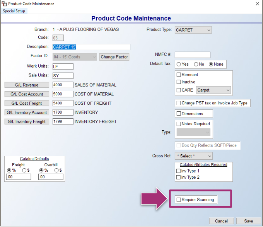The width and height of the screenshot is (263, 227).
Task: Click the G/L Cost Freight button
Action: (x=27, y=103)
